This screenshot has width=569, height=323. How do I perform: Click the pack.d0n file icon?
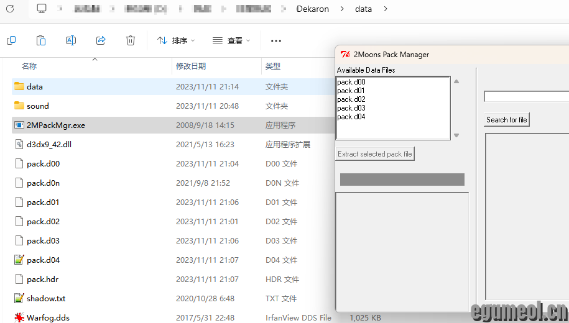[x=19, y=183]
